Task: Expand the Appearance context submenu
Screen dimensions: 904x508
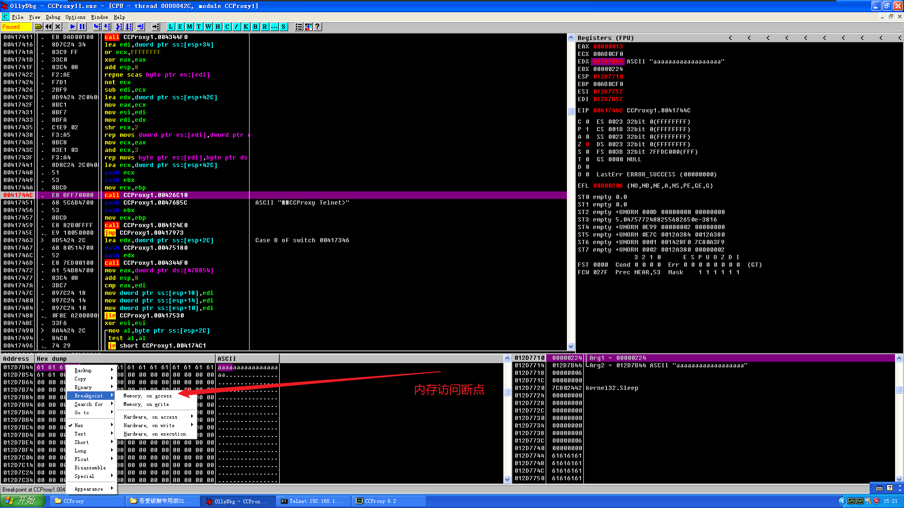Action: tap(91, 489)
